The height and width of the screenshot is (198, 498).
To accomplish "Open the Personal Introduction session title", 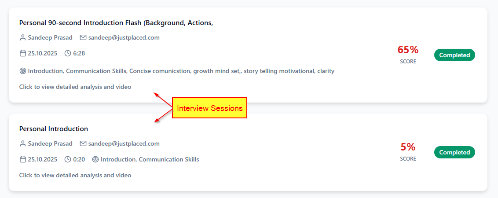I will click(54, 129).
